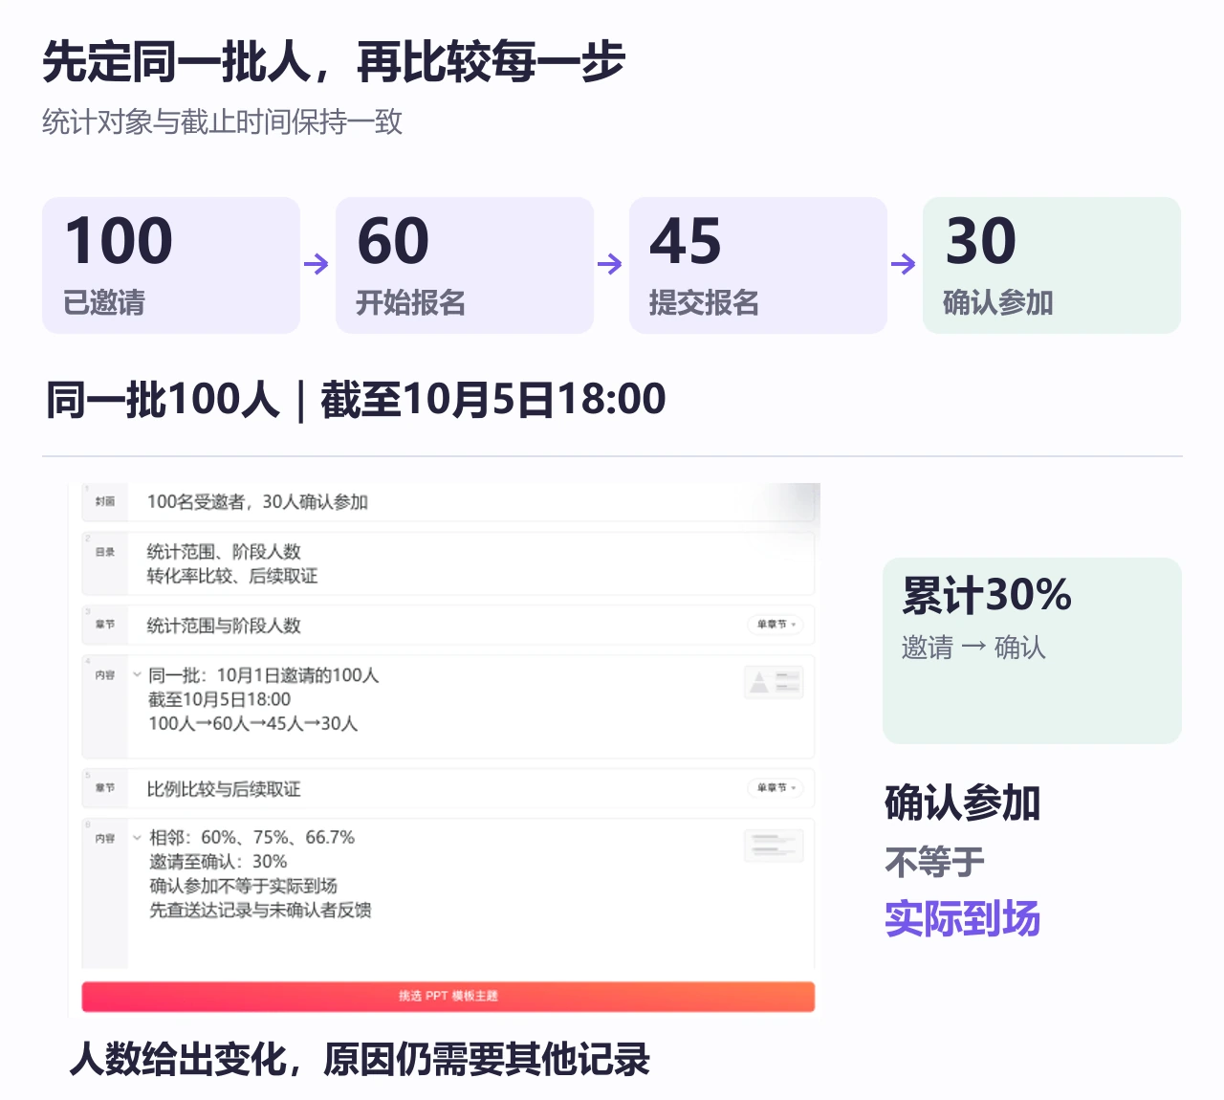Select the 章节 label of row 5
The width and height of the screenshot is (1224, 1100).
click(105, 788)
